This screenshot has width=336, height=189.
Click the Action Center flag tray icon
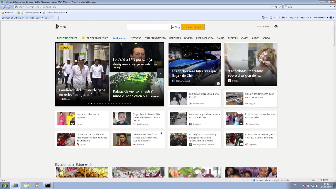click(304, 186)
